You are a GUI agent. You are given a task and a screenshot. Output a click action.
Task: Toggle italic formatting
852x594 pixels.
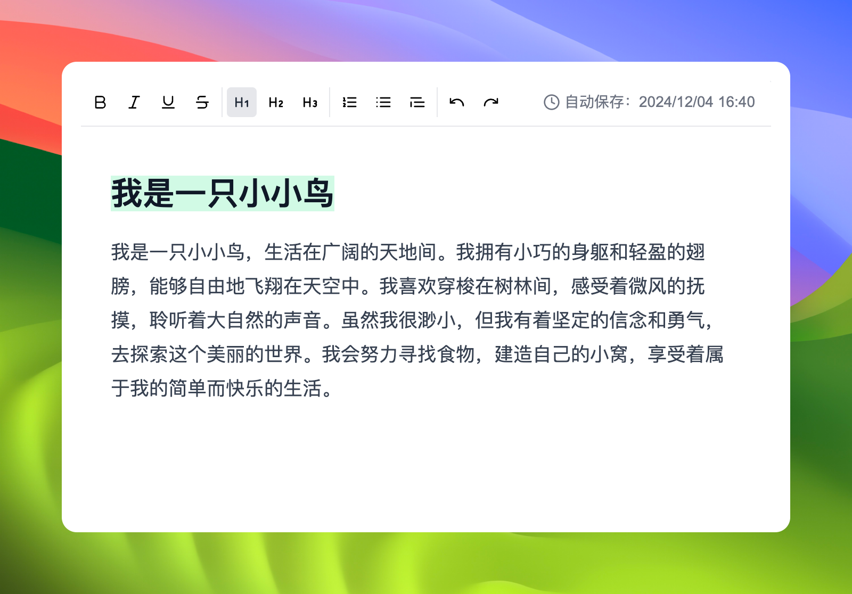(x=134, y=102)
